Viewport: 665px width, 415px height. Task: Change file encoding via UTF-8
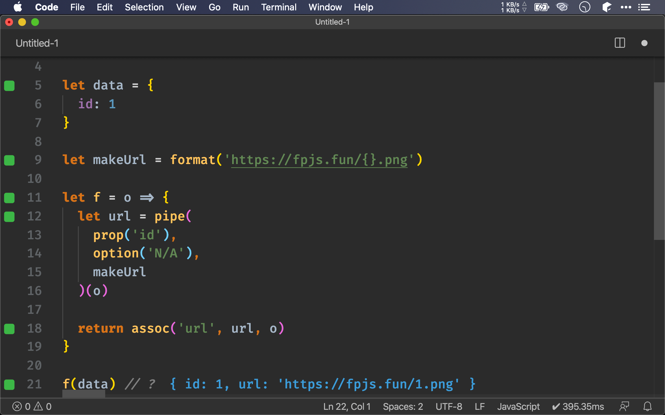pyautogui.click(x=449, y=407)
